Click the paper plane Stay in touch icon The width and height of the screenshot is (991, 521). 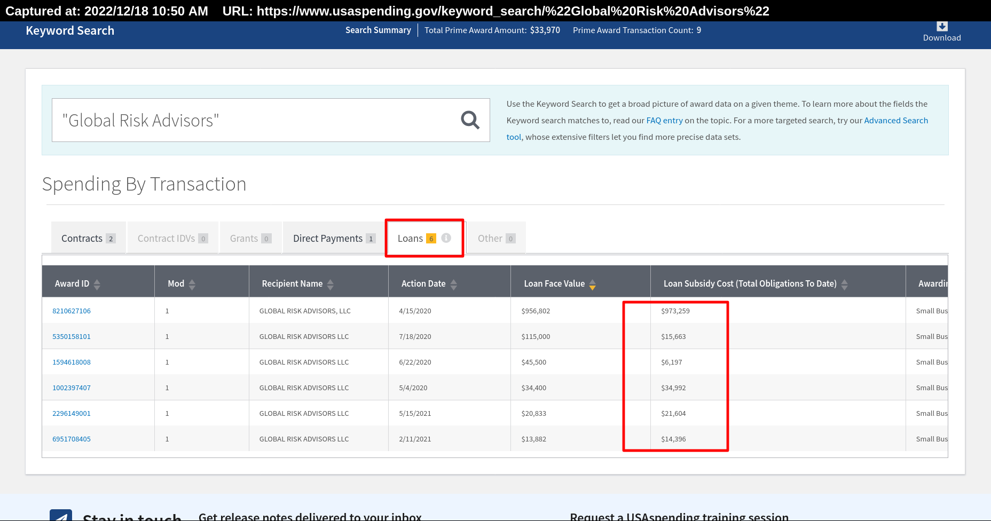coord(61,515)
